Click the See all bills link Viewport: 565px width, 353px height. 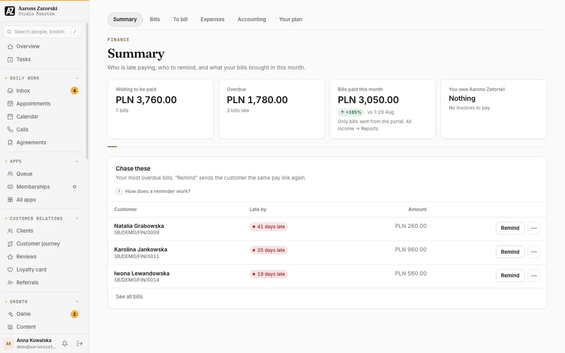click(x=129, y=297)
